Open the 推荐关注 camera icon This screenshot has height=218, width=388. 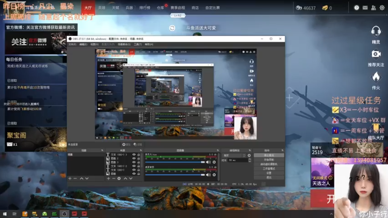[x=376, y=54]
